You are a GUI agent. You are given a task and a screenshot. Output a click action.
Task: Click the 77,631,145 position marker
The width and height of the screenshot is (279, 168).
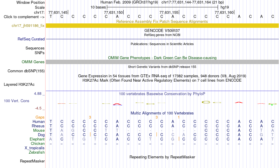coord(58,12)
